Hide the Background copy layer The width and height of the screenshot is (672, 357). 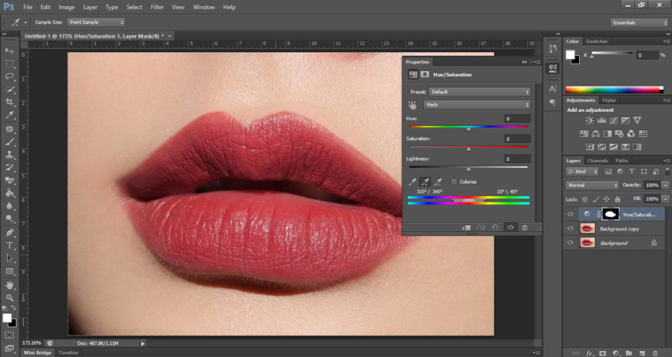point(570,229)
